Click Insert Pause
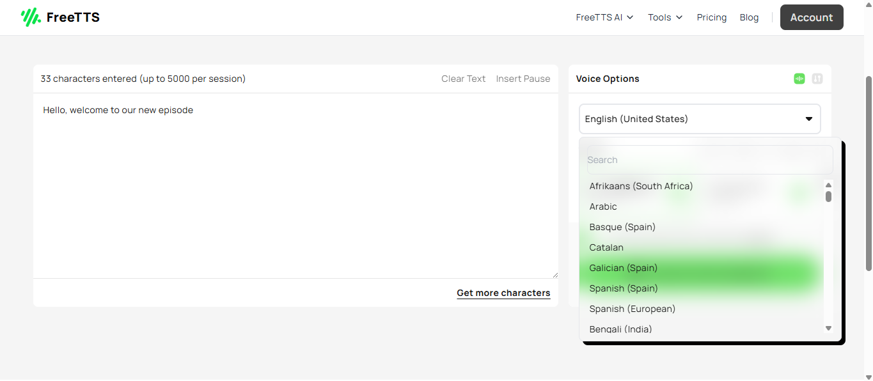This screenshot has width=873, height=381. click(x=523, y=79)
